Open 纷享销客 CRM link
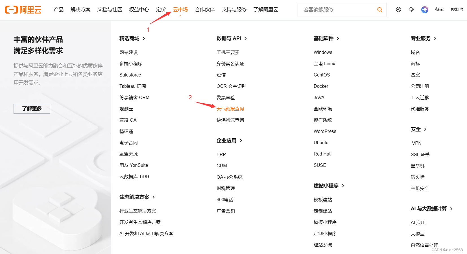This screenshot has width=467, height=254. click(x=134, y=97)
